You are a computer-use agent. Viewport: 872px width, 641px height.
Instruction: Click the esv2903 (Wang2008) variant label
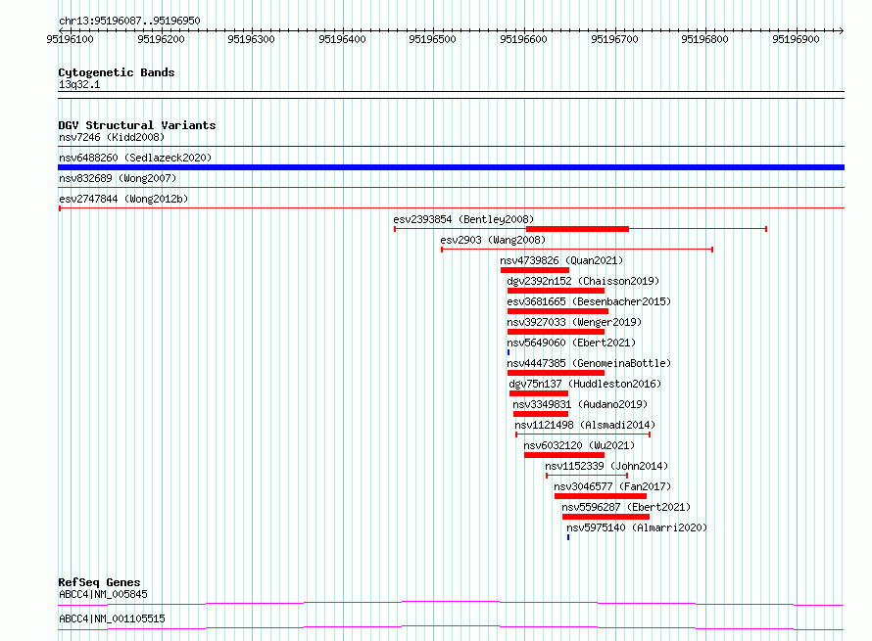pos(493,240)
